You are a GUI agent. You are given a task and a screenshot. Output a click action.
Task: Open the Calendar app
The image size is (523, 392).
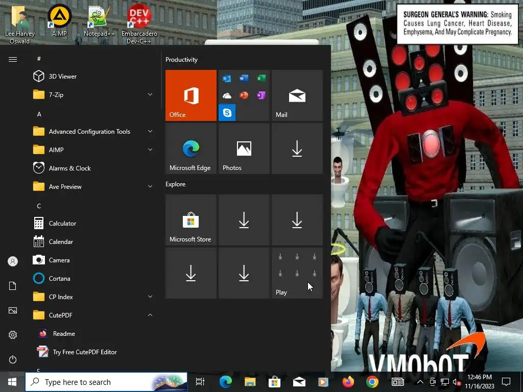[92, 241]
